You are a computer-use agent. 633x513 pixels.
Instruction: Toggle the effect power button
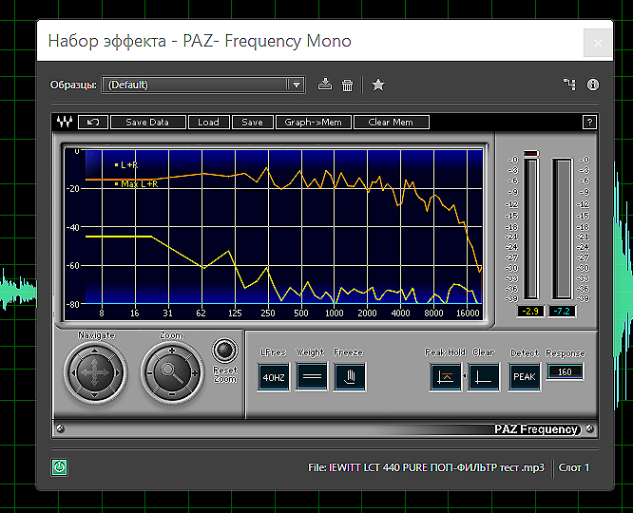(59, 467)
